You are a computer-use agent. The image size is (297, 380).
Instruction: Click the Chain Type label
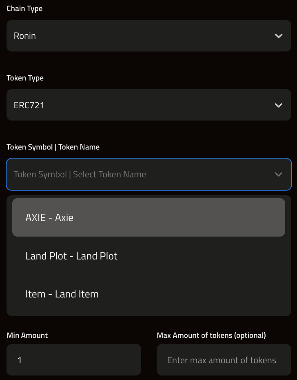pyautogui.click(x=24, y=9)
